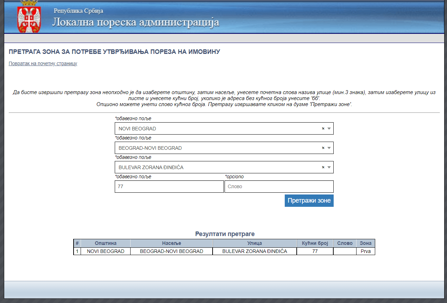Click the # column header
447x303 pixels.
click(x=77, y=243)
